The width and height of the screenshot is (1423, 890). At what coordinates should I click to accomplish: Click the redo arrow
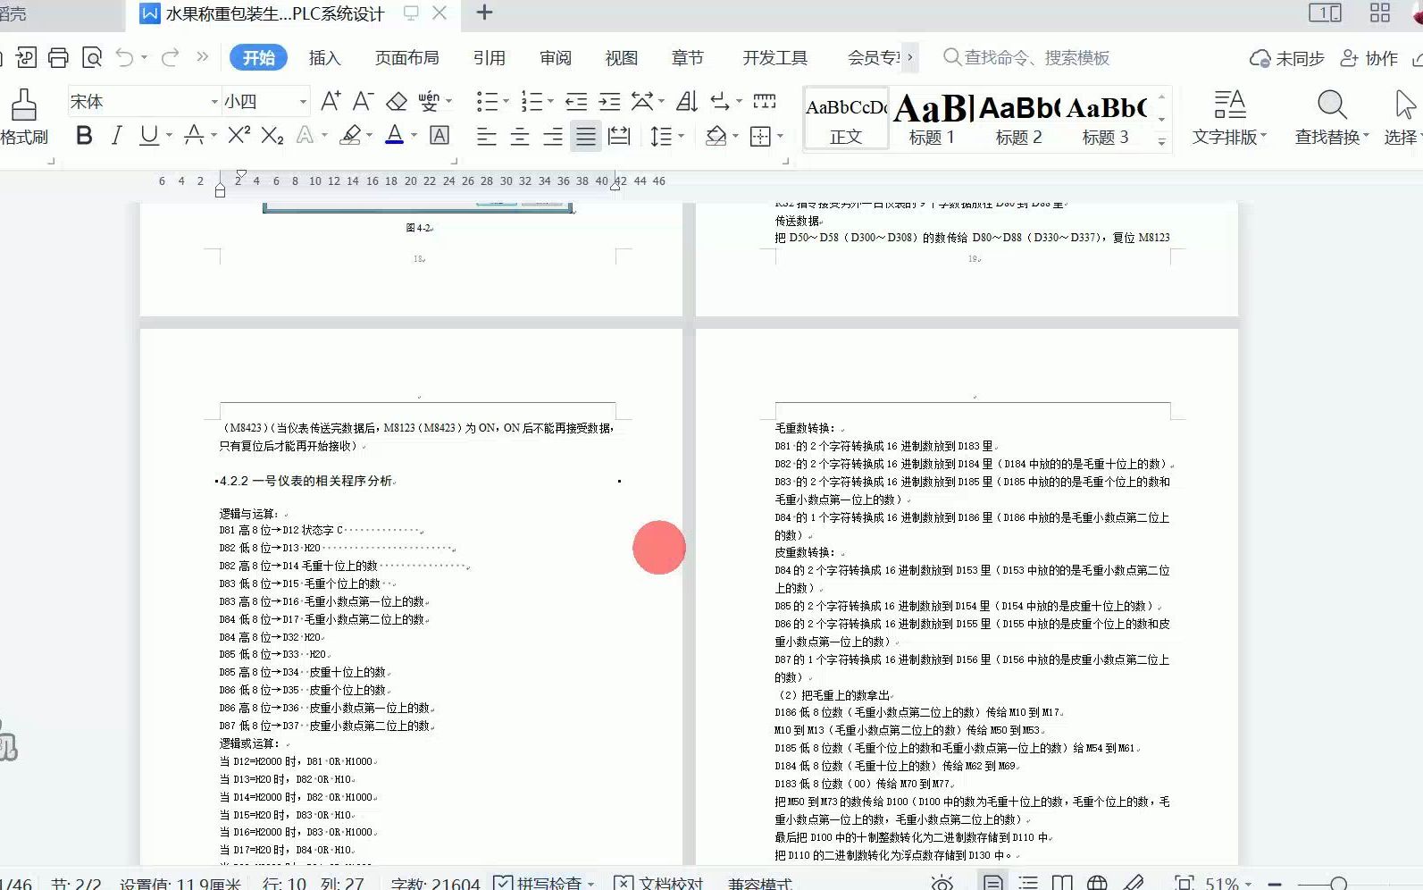(x=170, y=58)
